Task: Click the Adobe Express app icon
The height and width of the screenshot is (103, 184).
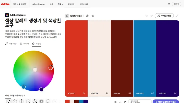Action: 7,15
